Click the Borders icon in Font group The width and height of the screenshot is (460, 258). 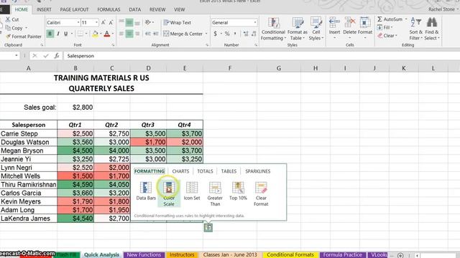coord(80,34)
